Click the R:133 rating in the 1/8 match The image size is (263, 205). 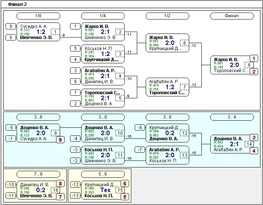(25, 30)
